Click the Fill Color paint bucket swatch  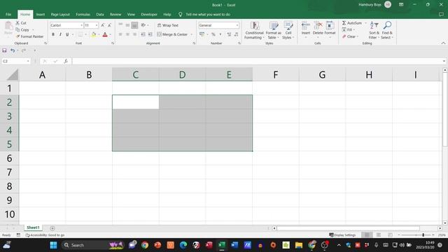pos(93,34)
